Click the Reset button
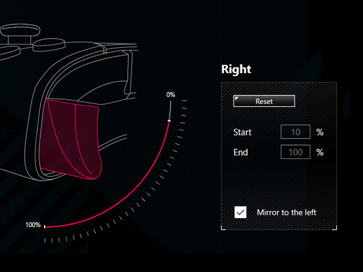 point(264,101)
